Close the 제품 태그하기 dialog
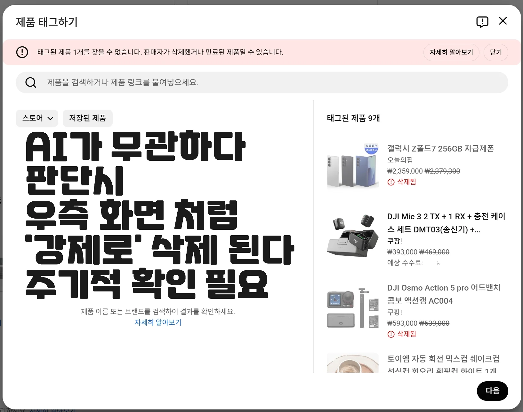The image size is (523, 412). tap(503, 21)
